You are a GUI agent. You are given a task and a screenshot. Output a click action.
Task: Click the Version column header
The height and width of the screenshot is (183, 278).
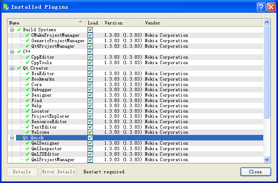[x=123, y=23]
